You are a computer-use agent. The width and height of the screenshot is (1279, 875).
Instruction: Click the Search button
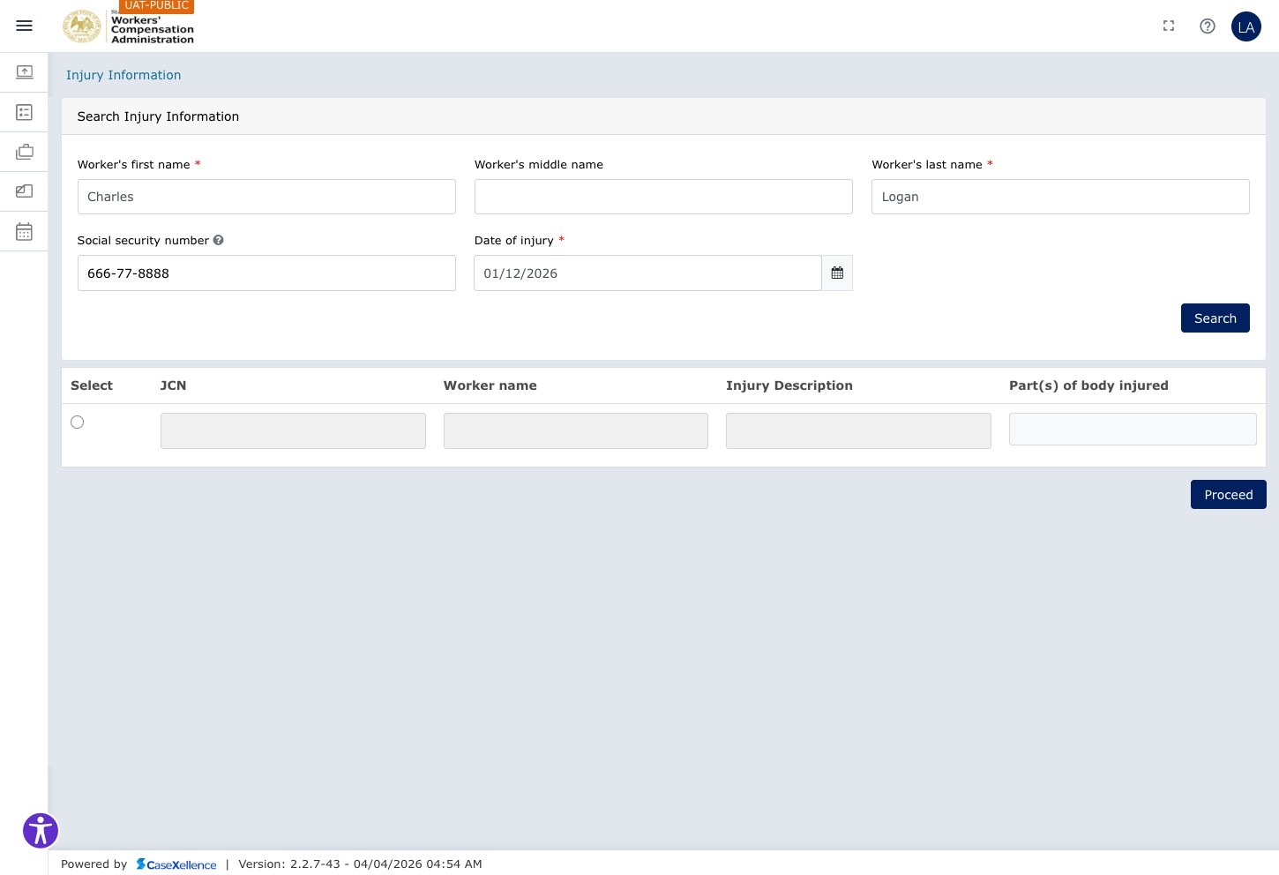pyautogui.click(x=1215, y=318)
